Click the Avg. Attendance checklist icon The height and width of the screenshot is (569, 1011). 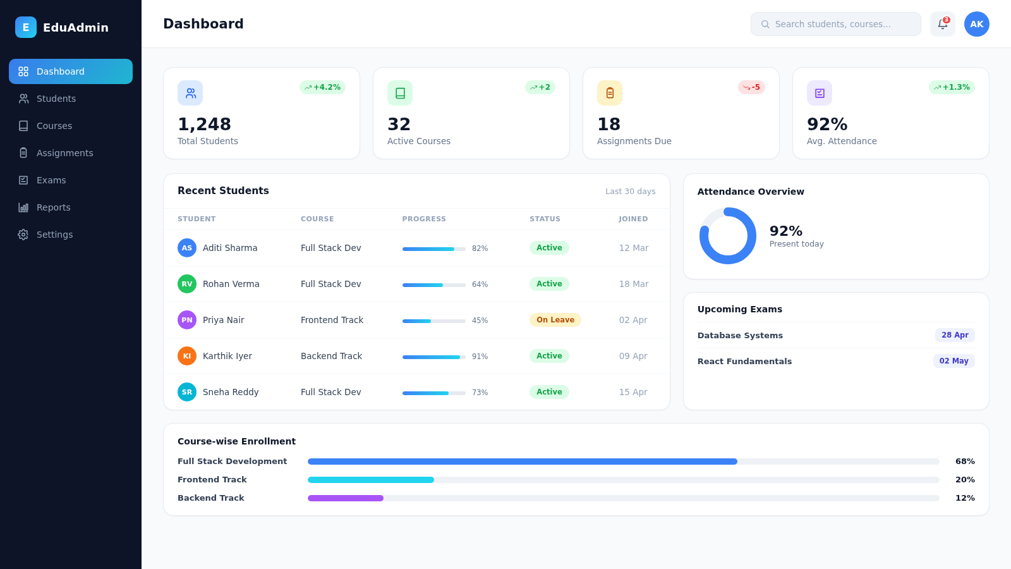(x=820, y=93)
